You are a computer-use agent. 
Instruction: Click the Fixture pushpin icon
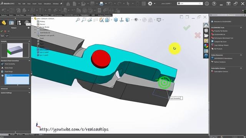point(8,31)
